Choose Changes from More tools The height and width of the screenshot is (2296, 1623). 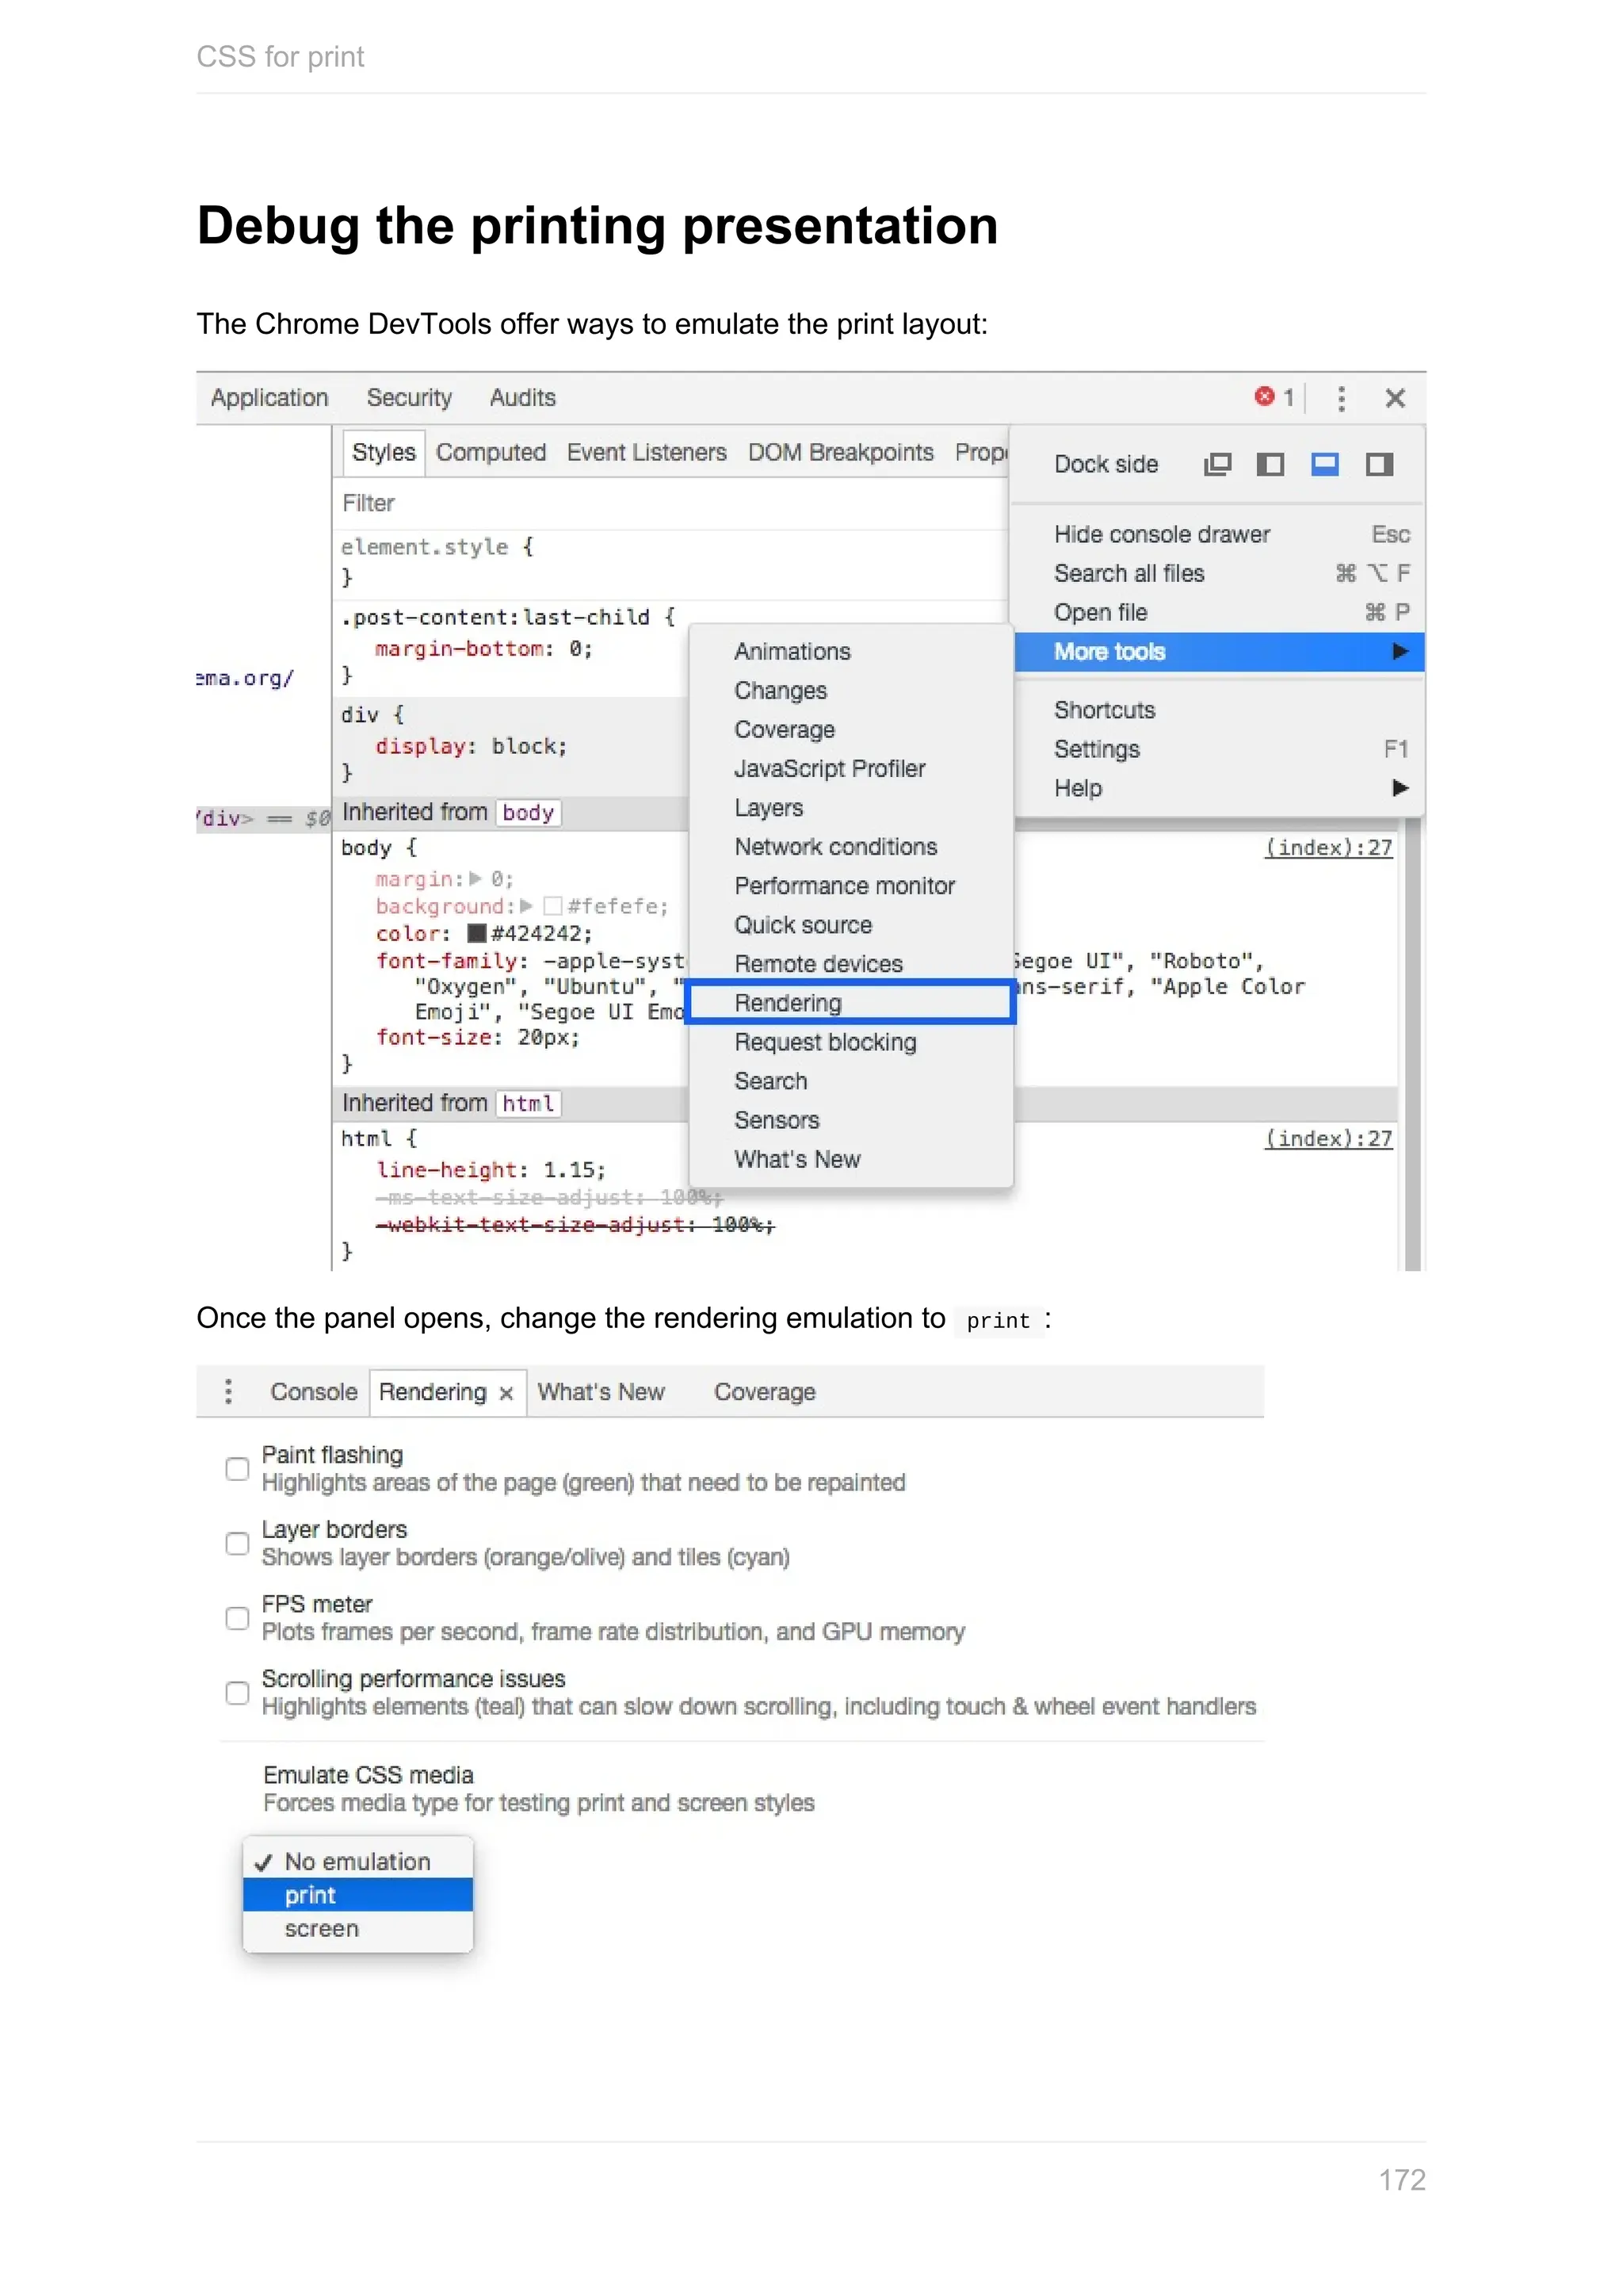(x=851, y=690)
